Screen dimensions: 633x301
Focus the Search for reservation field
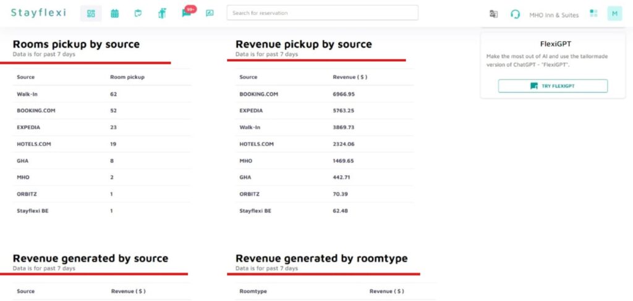tap(323, 13)
